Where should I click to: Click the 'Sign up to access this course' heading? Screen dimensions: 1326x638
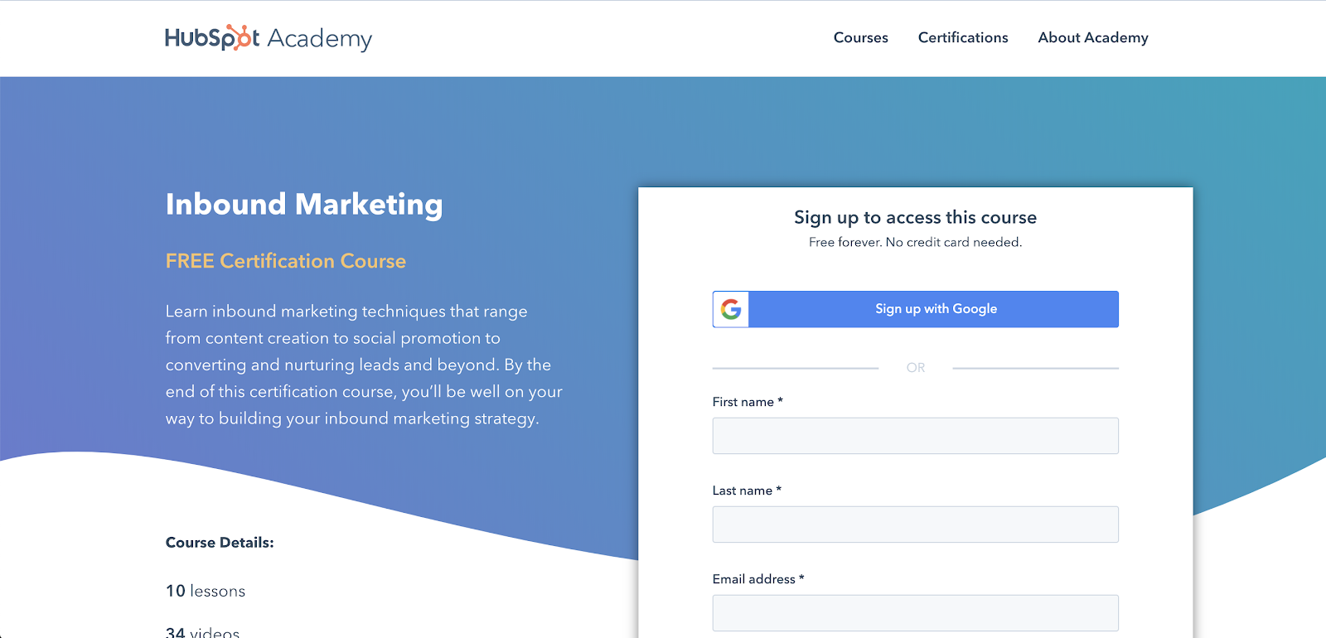point(916,217)
